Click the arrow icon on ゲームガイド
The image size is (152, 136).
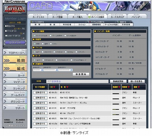(5, 95)
